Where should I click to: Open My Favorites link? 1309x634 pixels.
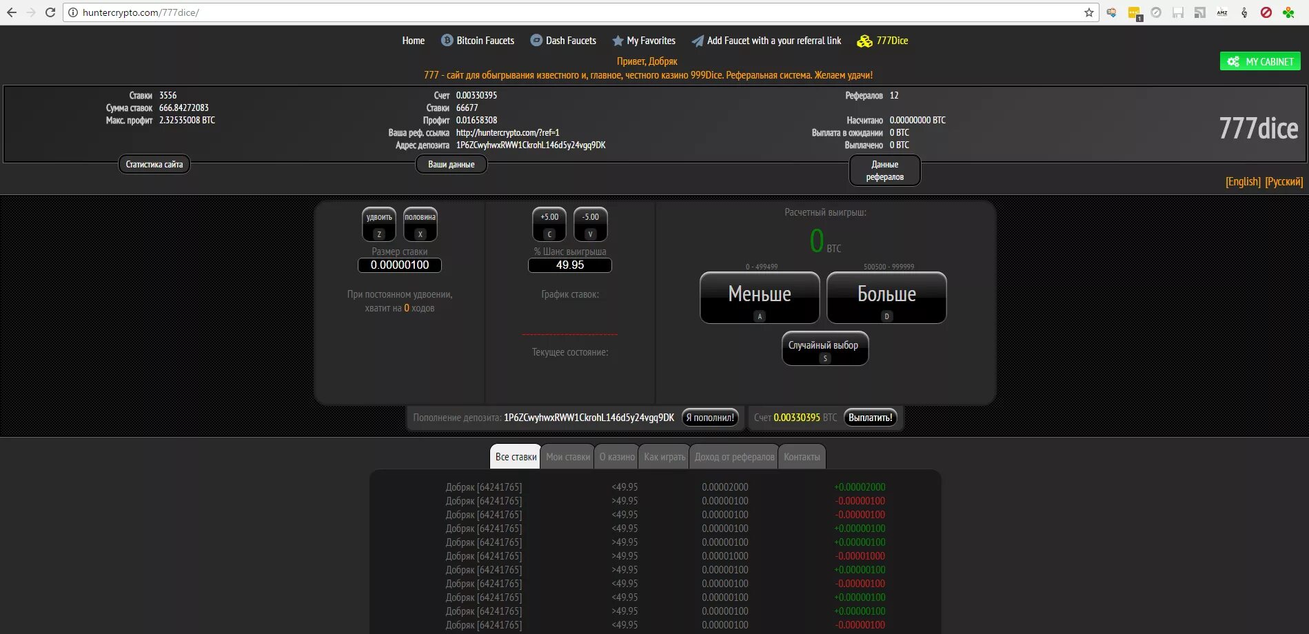tap(651, 41)
